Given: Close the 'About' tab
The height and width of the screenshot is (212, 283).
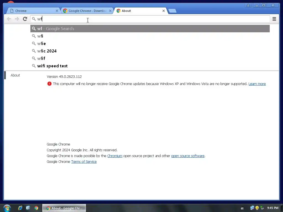Looking at the screenshot, I should click(x=164, y=11).
